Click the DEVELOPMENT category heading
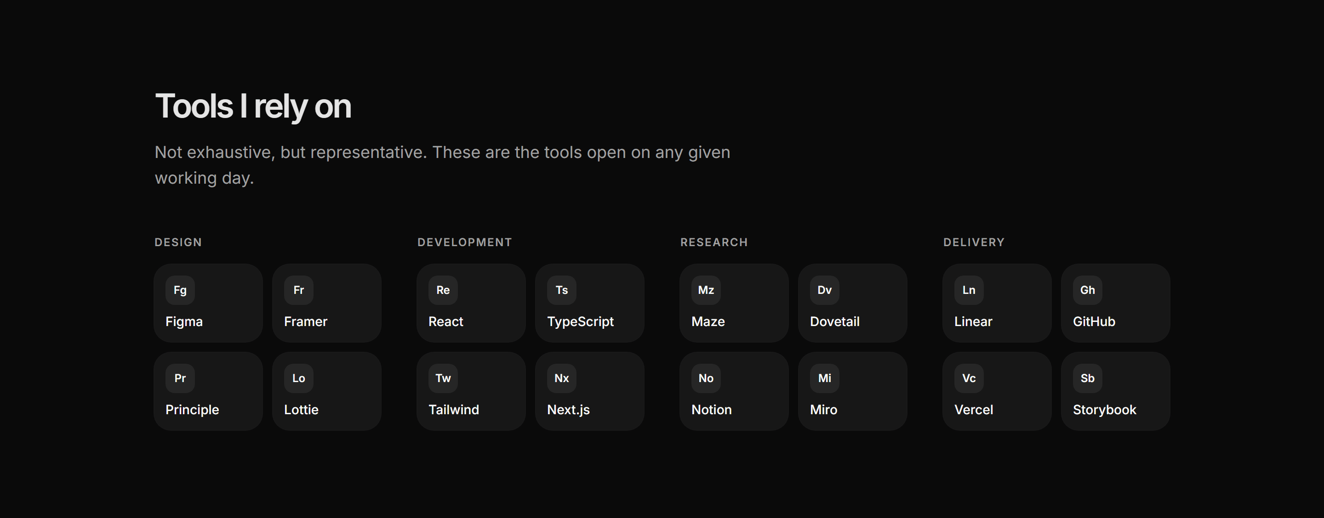1324x518 pixels. (465, 242)
